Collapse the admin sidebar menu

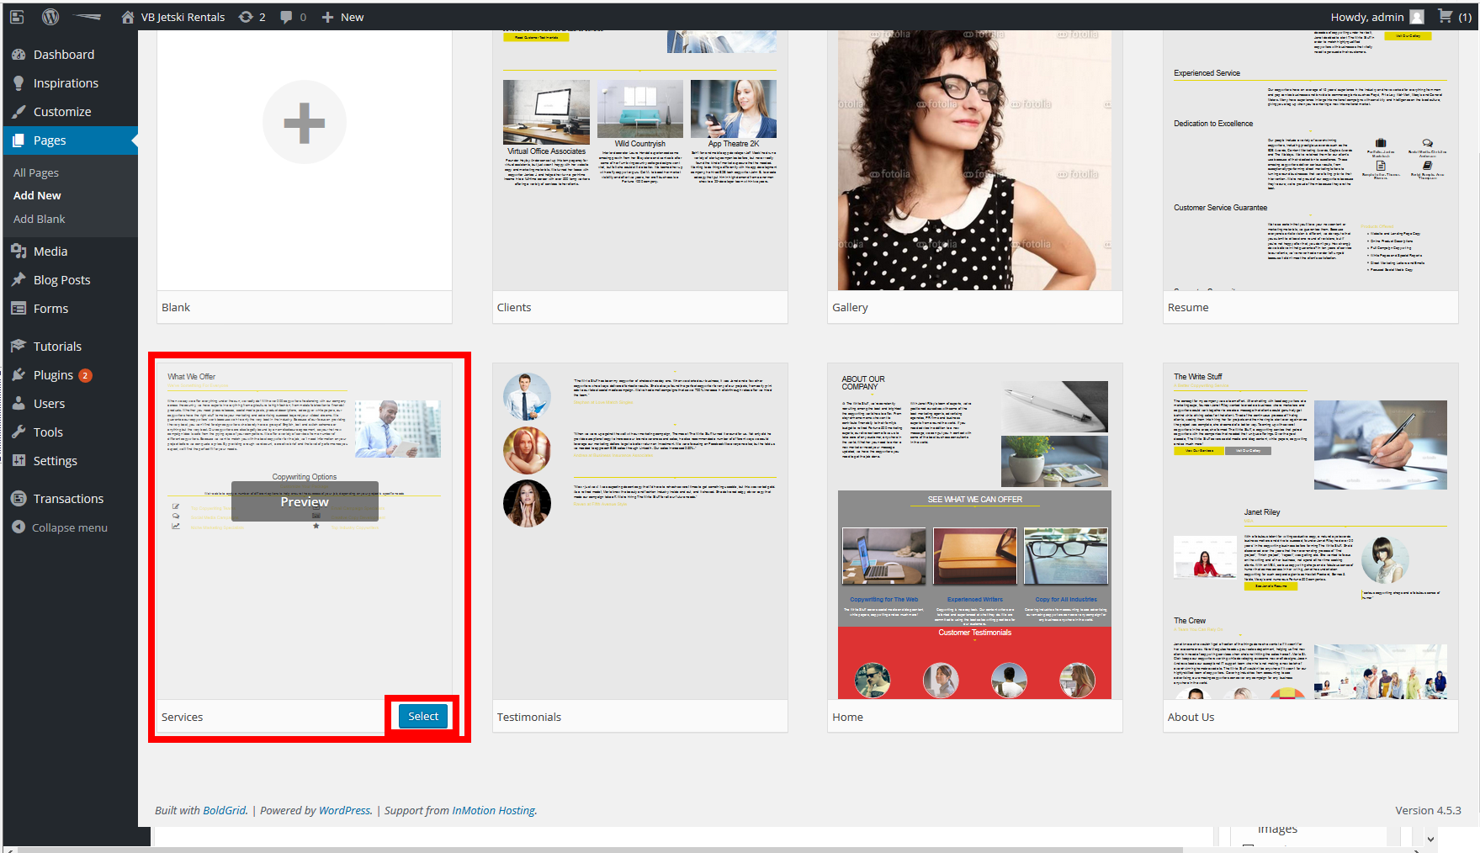[60, 527]
